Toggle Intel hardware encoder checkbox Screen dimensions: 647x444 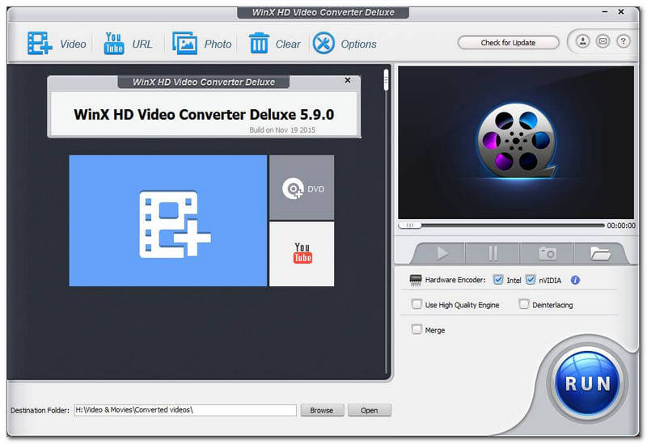pyautogui.click(x=498, y=280)
